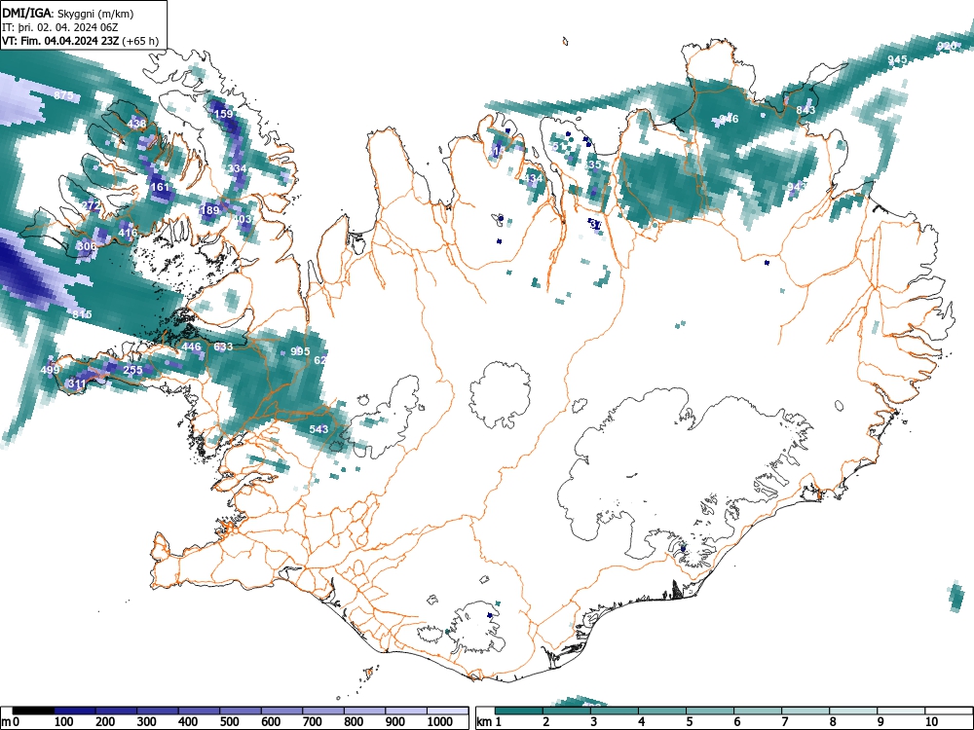The image size is (974, 730).
Task: Click the "438" visibility value on the map
Action: pos(136,124)
